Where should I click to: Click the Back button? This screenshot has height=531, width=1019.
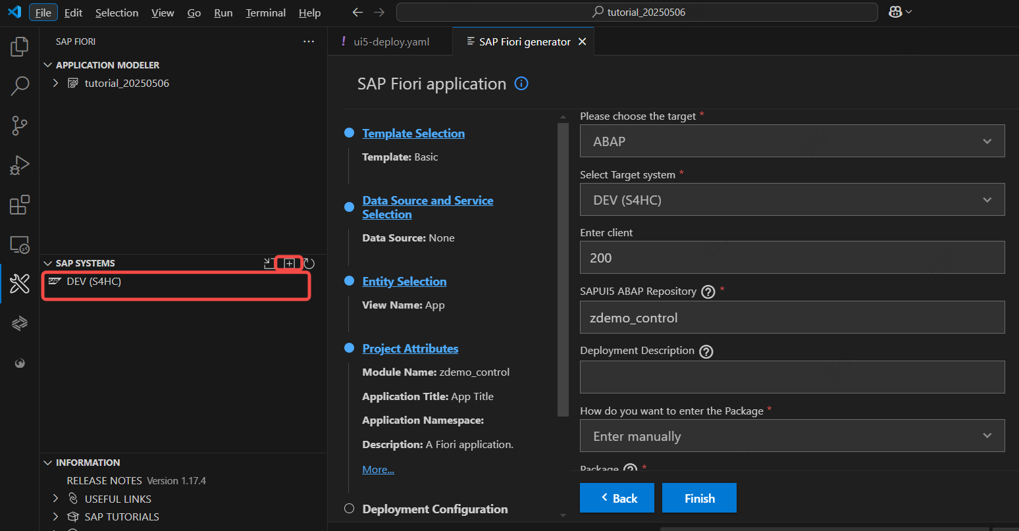[x=617, y=498]
